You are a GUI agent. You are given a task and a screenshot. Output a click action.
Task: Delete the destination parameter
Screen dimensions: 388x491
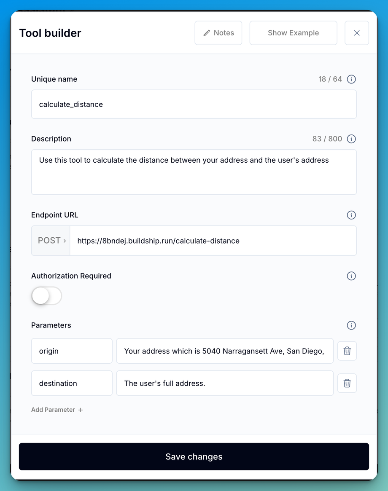pos(347,383)
